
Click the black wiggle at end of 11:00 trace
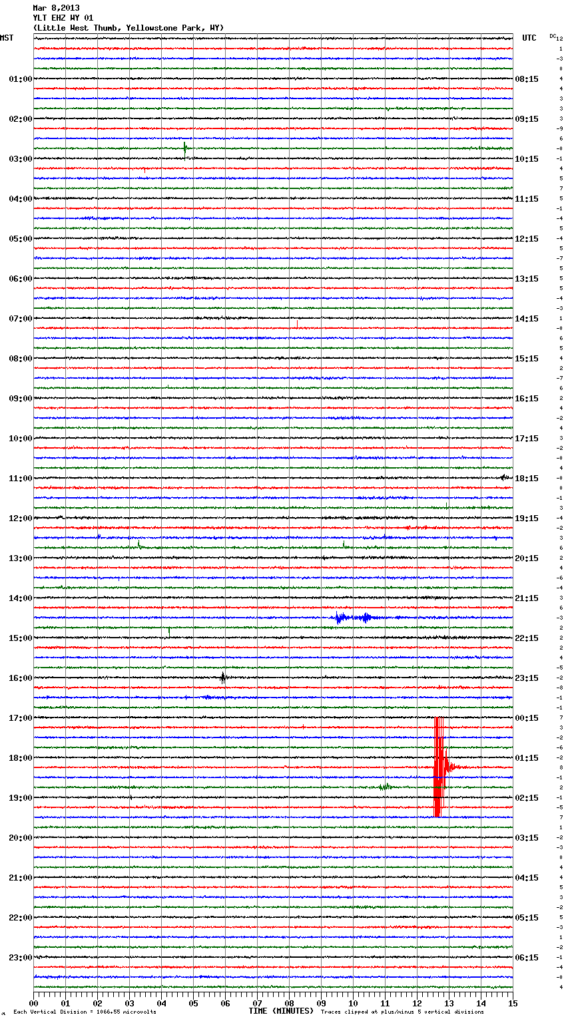coord(504,477)
